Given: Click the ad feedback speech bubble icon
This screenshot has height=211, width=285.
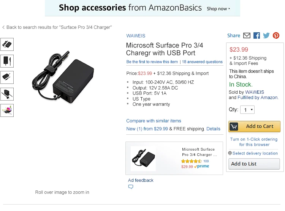Looking at the screenshot, I should (x=131, y=187).
